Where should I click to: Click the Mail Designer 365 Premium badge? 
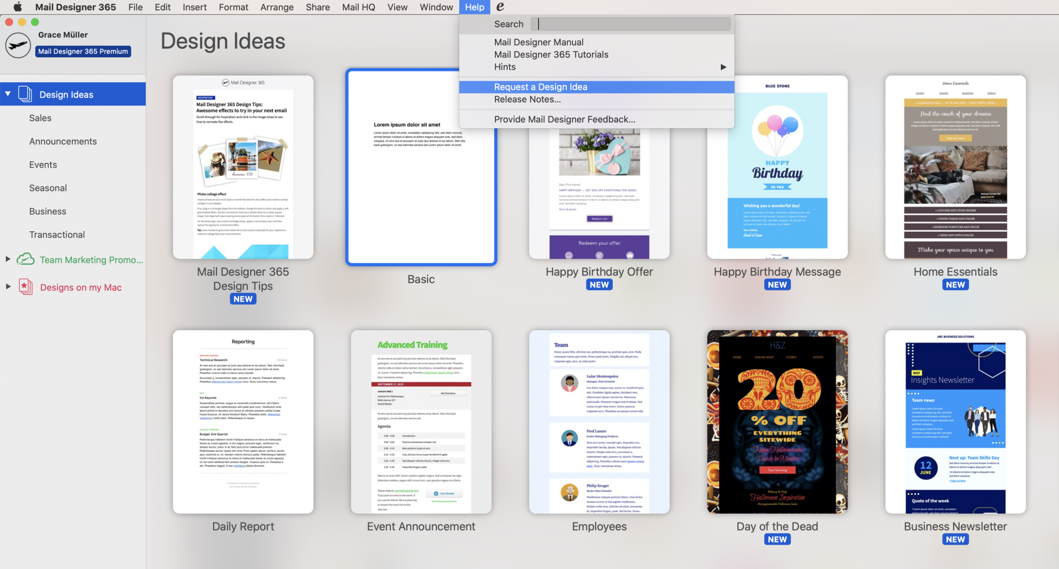[83, 51]
